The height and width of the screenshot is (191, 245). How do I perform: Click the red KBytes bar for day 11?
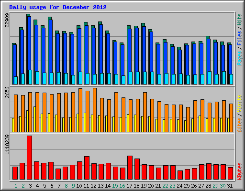coord(87,168)
